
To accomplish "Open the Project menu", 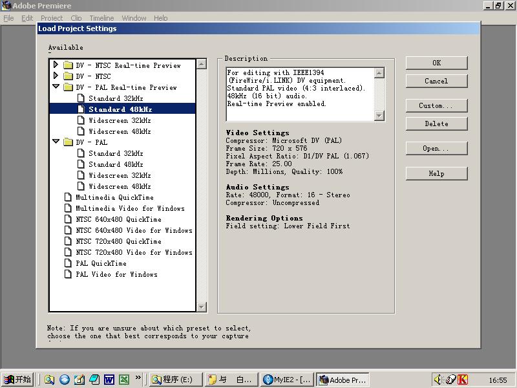I will click(52, 18).
